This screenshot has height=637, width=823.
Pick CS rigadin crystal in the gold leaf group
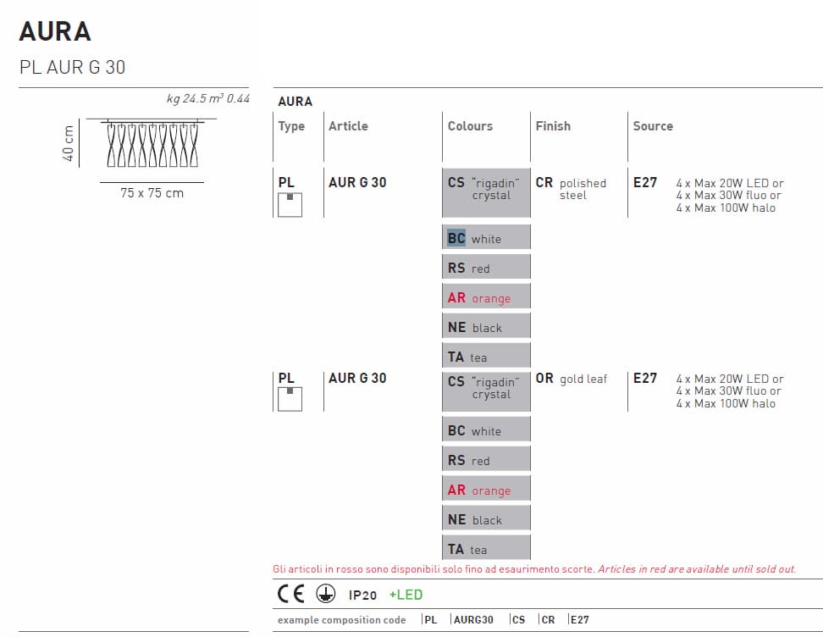pos(486,388)
